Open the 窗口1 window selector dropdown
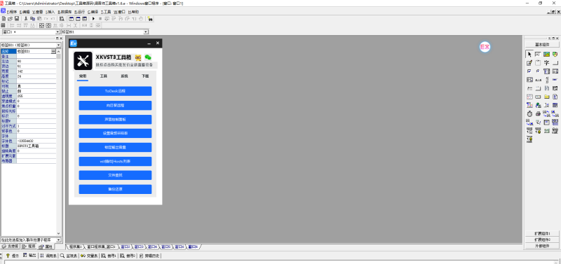The image size is (561, 264). 58,32
